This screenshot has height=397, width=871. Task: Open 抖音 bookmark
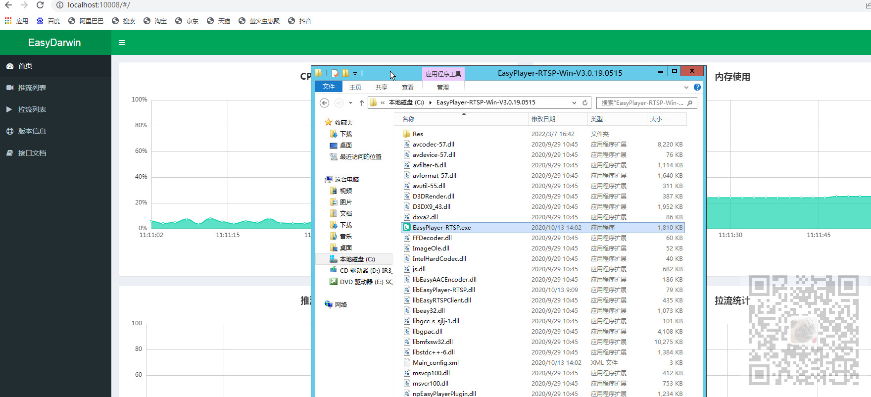tap(300, 21)
